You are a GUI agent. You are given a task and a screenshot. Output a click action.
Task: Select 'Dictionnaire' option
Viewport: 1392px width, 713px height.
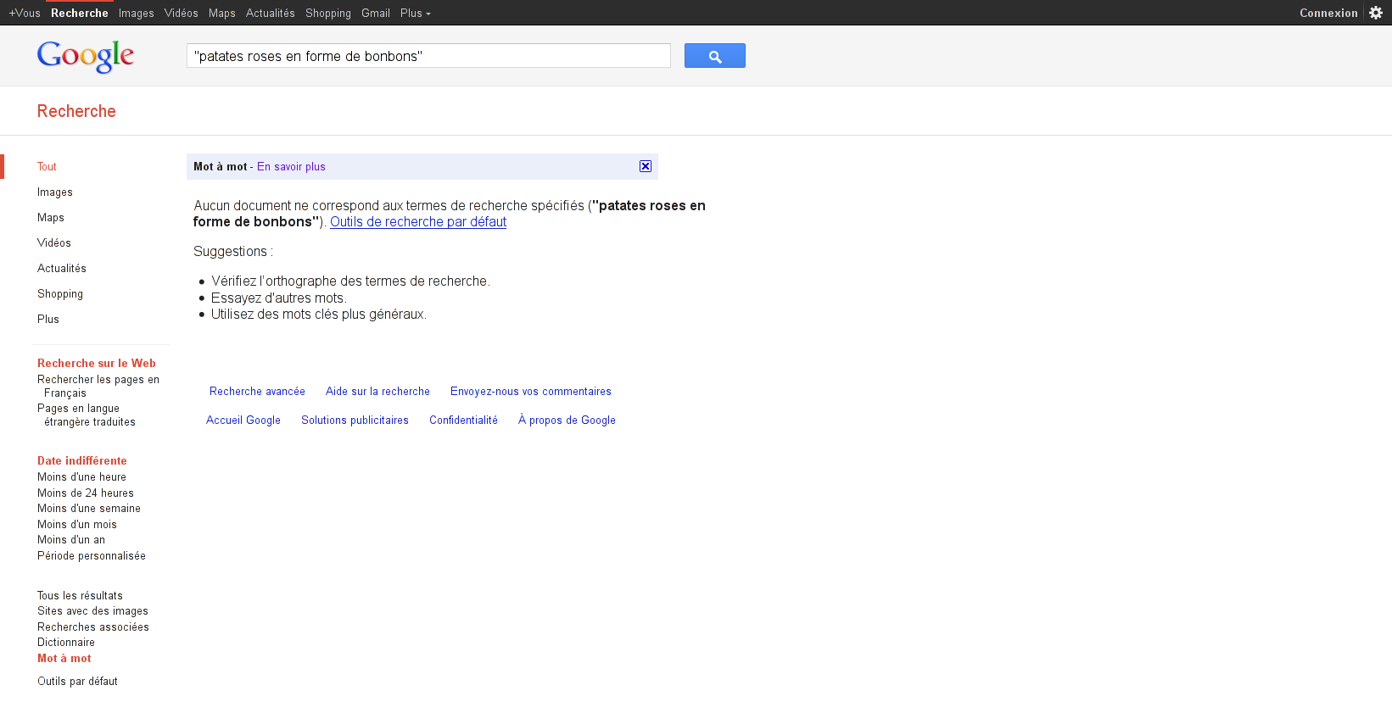click(66, 643)
